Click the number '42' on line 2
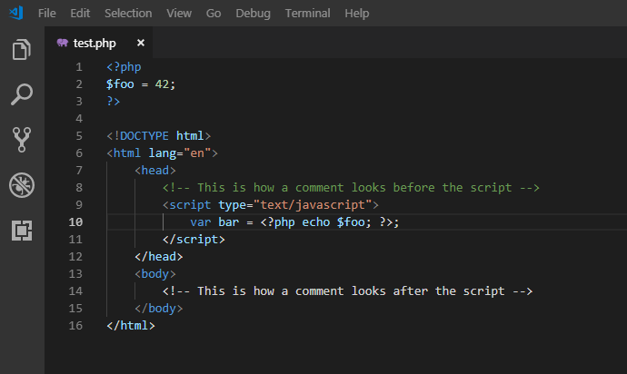 click(162, 84)
